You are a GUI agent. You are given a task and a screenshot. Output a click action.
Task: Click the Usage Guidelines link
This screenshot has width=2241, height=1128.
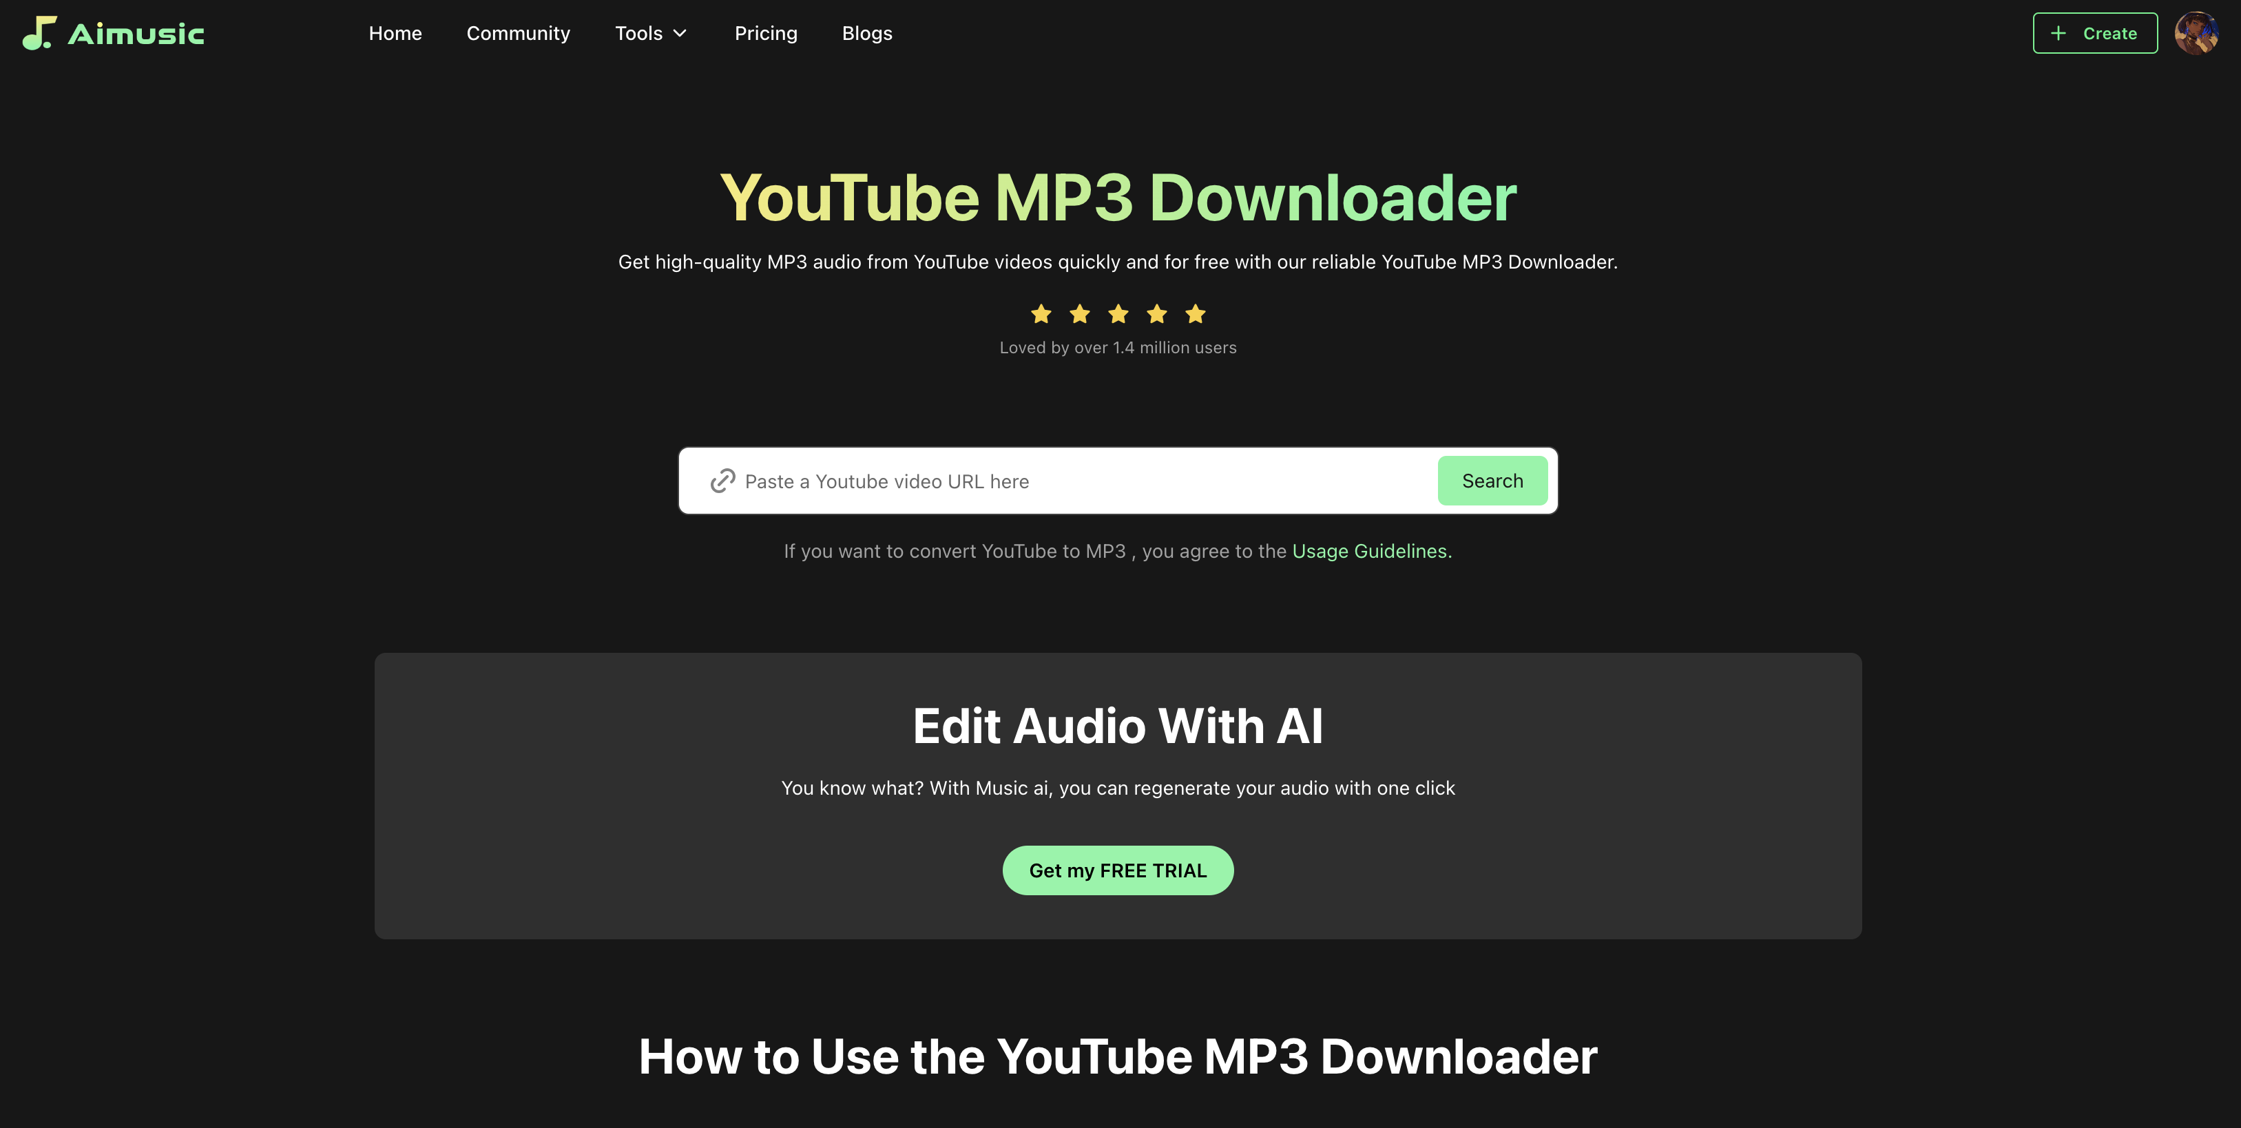click(1368, 550)
